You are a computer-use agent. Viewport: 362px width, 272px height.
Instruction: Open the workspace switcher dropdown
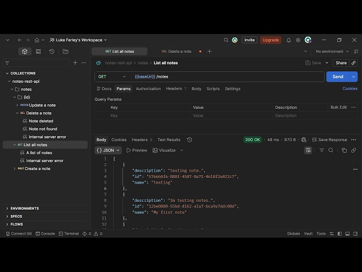[79, 40]
